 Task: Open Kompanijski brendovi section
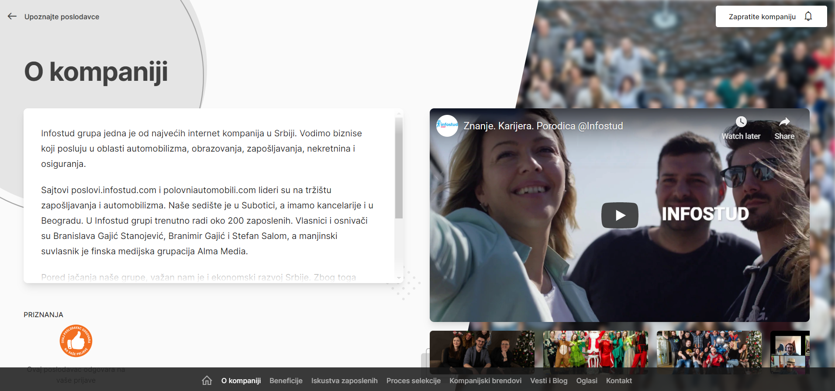485,381
